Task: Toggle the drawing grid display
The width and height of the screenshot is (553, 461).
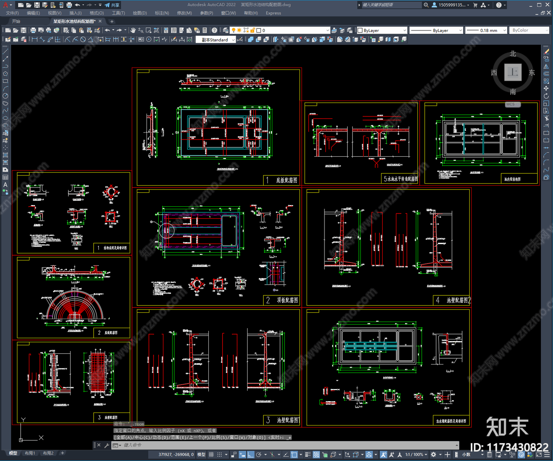Action: (x=211, y=454)
